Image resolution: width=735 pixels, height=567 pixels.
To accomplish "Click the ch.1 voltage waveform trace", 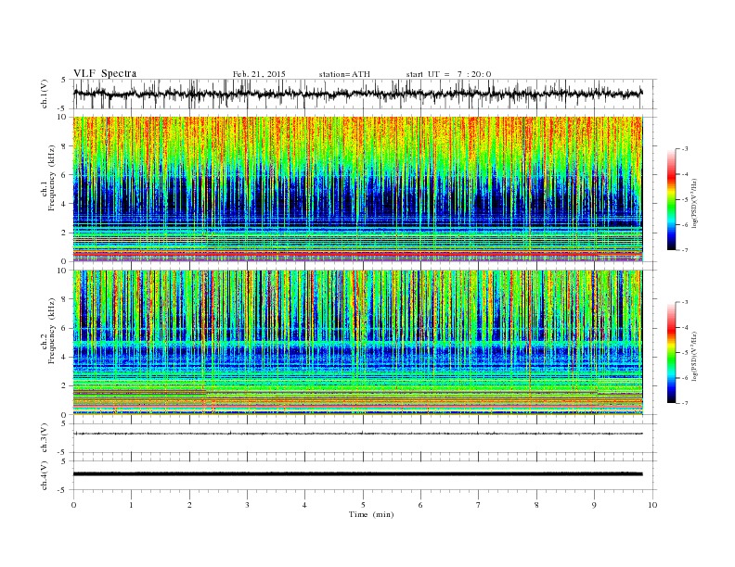I will click(x=357, y=94).
